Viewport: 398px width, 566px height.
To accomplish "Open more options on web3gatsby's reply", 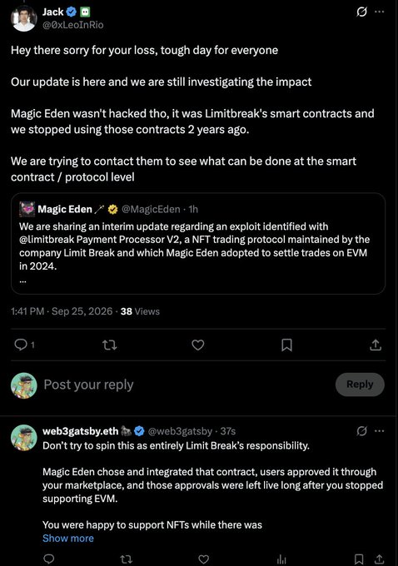I will [x=379, y=431].
